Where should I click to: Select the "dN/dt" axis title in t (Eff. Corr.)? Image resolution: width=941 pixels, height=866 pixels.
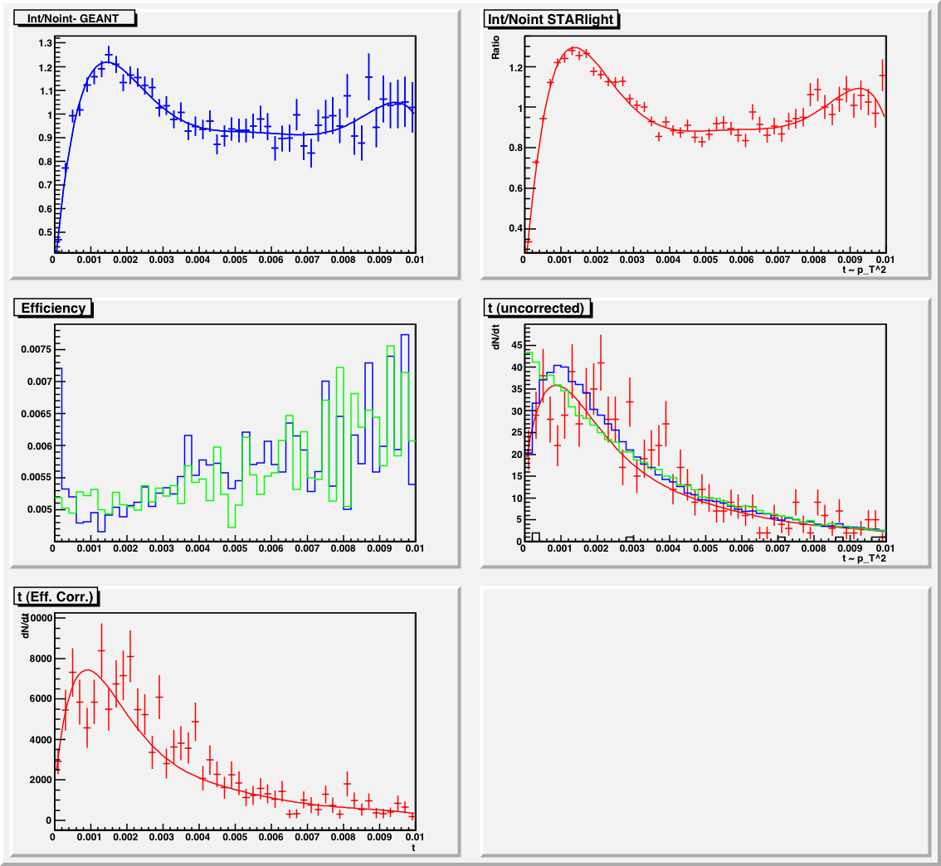click(25, 630)
